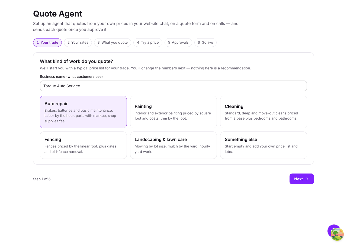Viewport: 347px width, 244px height.
Task: Choose the Fencing trade option
Action: [x=83, y=145]
